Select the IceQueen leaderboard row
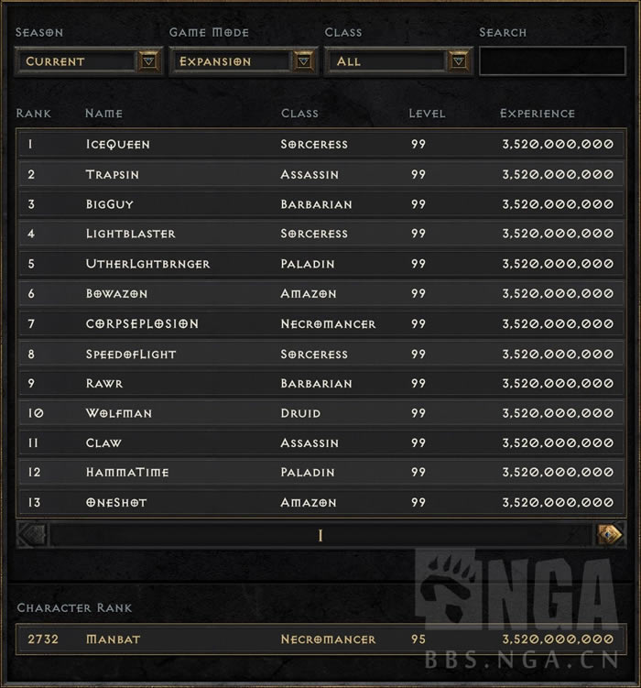Viewport: 641px width, 688px height. tap(320, 145)
